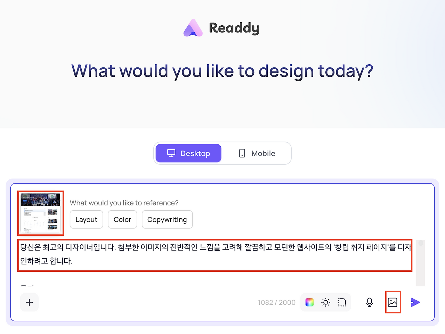Click the attached reference image thumbnail

(x=41, y=213)
